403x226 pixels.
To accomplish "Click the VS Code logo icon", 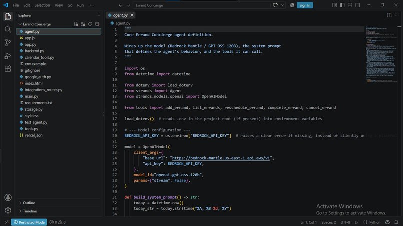I will point(6,5).
